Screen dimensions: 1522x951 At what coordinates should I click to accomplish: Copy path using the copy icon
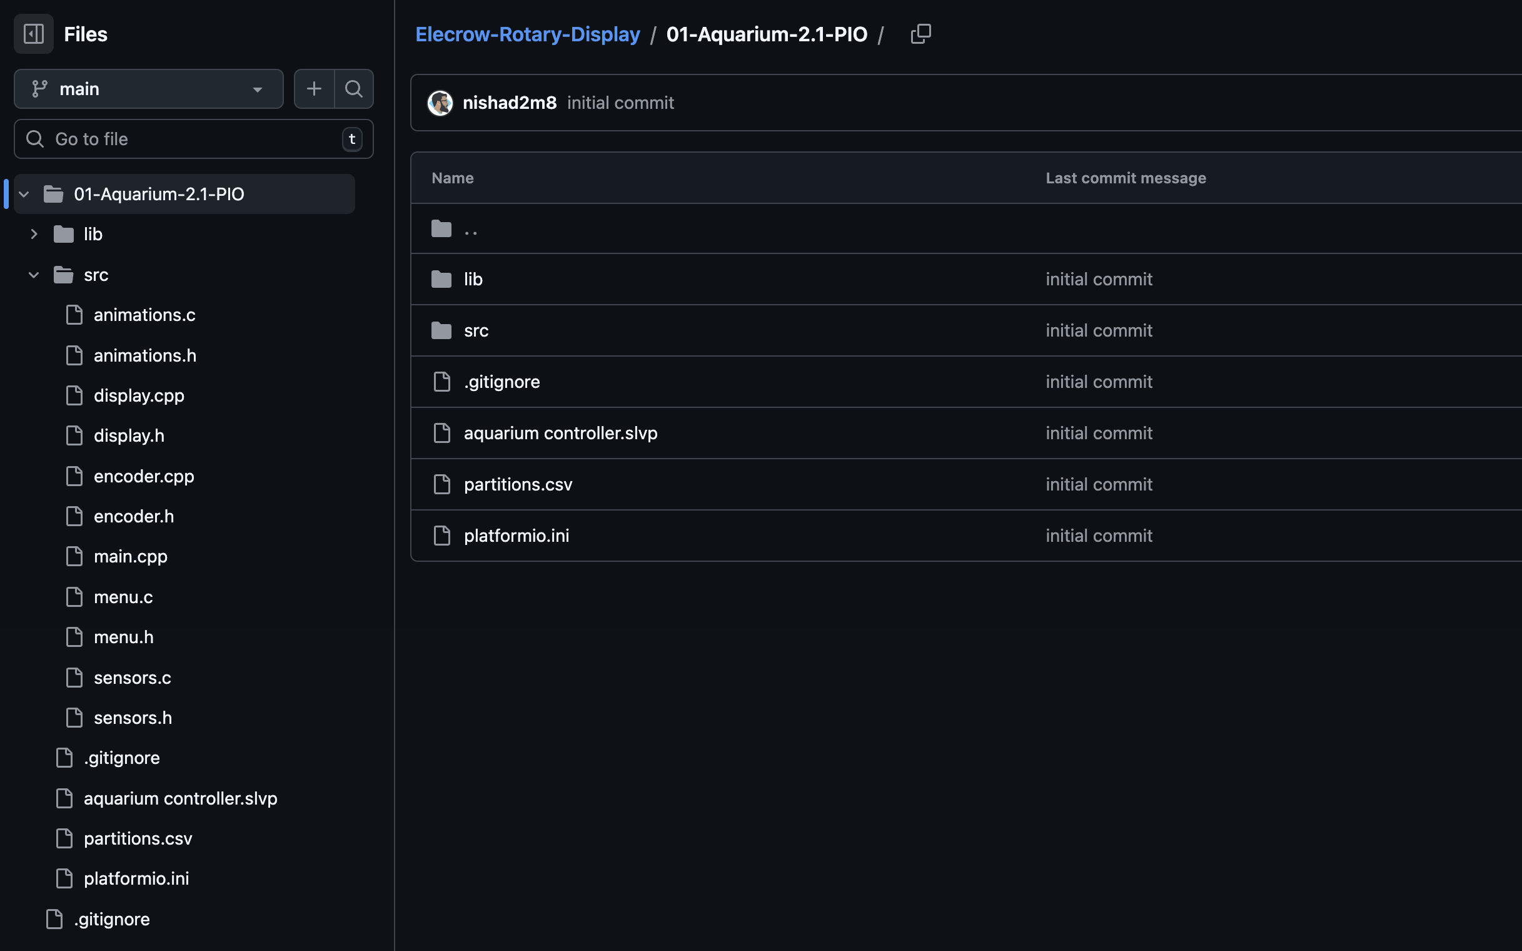[x=920, y=34]
